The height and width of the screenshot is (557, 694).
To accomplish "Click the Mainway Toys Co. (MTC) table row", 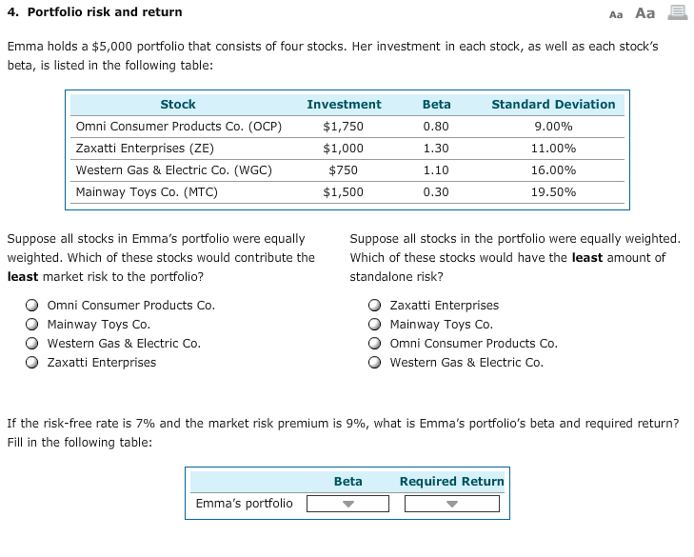I will click(347, 192).
